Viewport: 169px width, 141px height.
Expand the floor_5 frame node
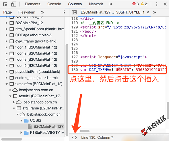coord(7,66)
